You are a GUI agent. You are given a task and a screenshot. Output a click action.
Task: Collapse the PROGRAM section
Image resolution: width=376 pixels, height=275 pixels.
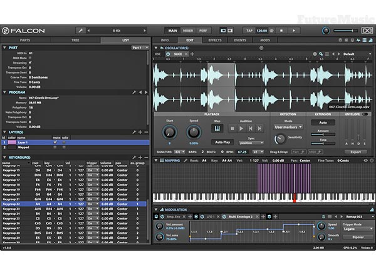[4, 92]
